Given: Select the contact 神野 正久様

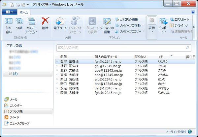Looking at the screenshot, I should pos(69,66).
